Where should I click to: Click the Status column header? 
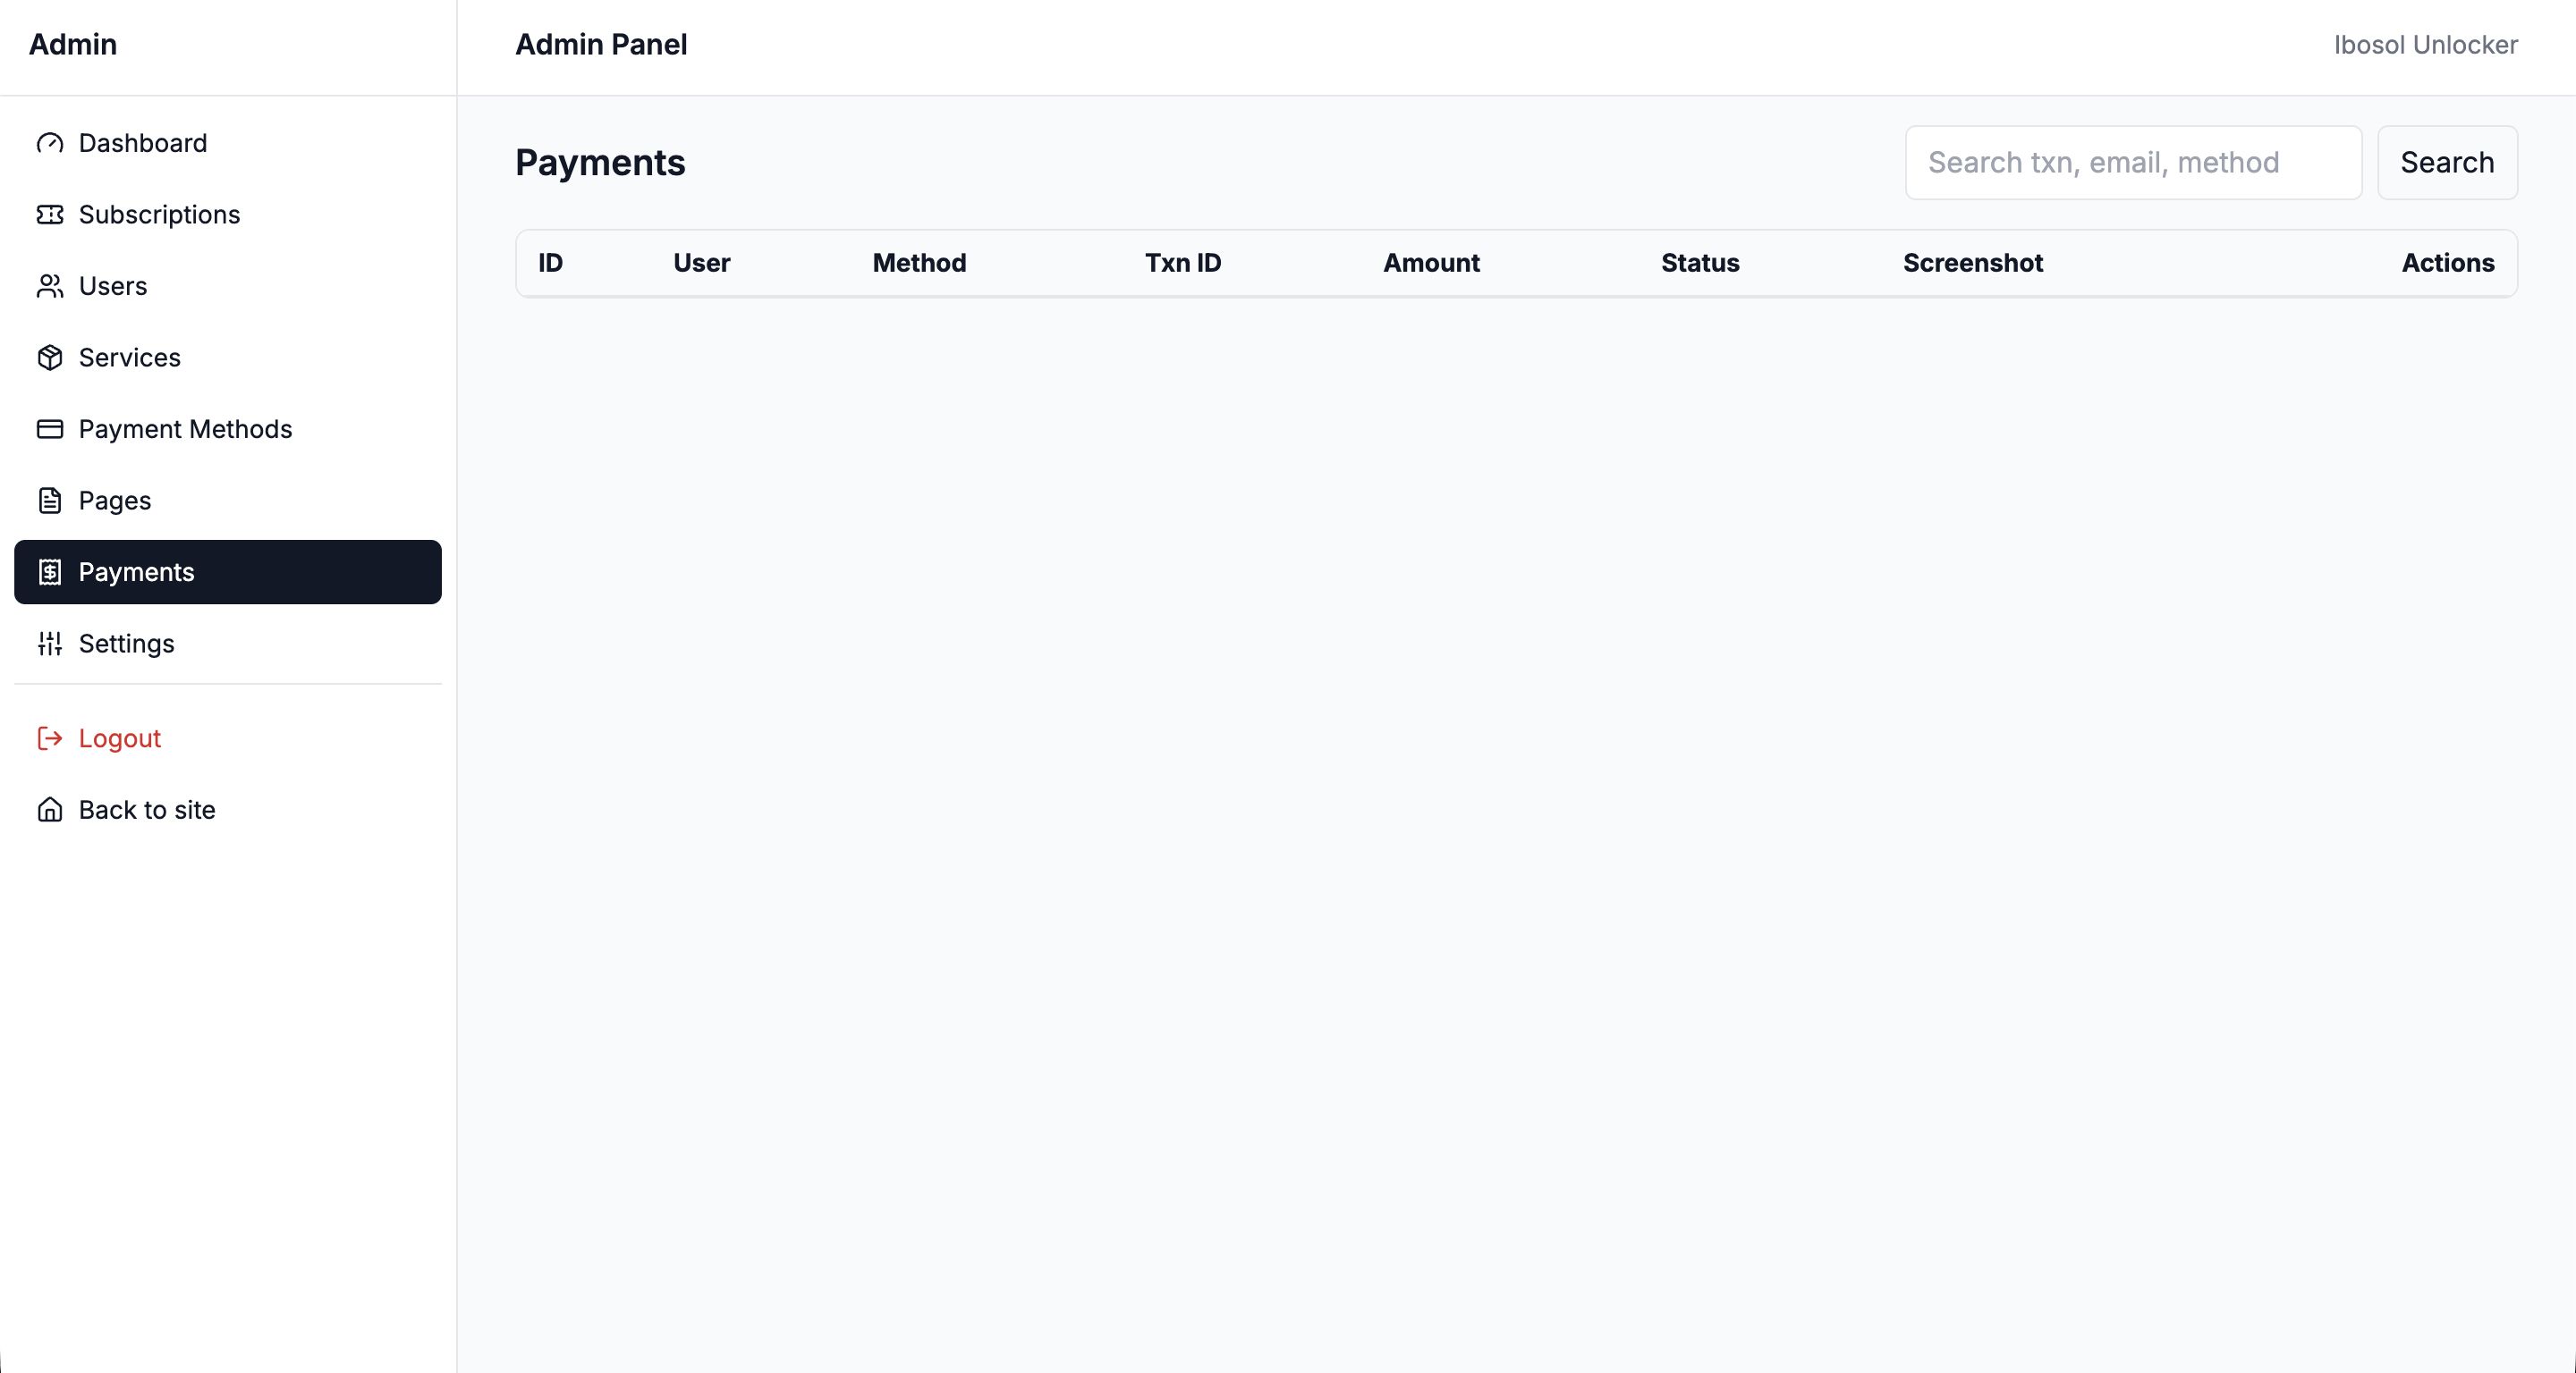click(1700, 263)
